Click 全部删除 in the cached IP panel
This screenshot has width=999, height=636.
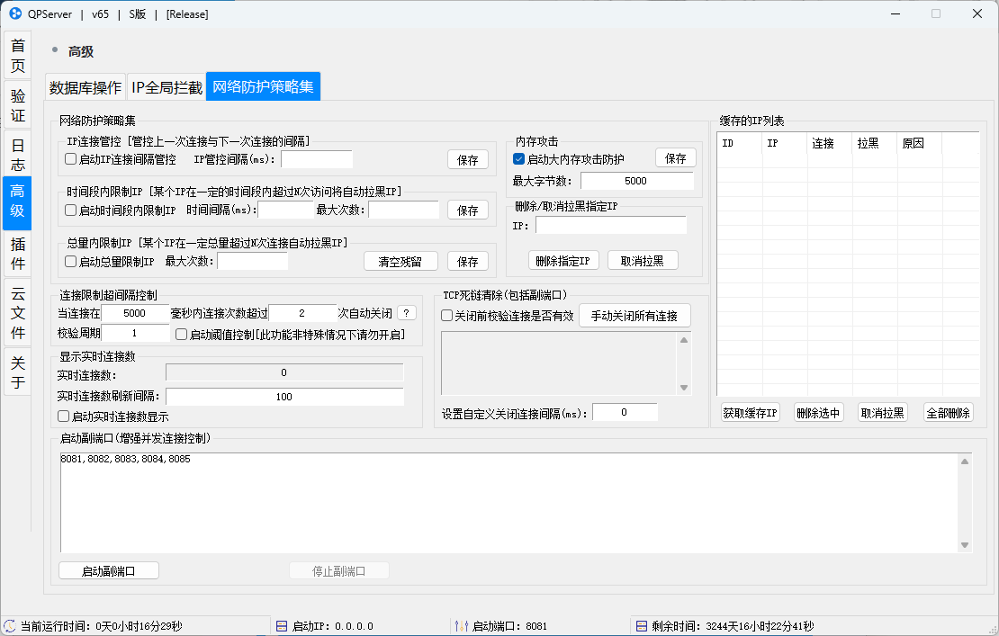pos(948,411)
